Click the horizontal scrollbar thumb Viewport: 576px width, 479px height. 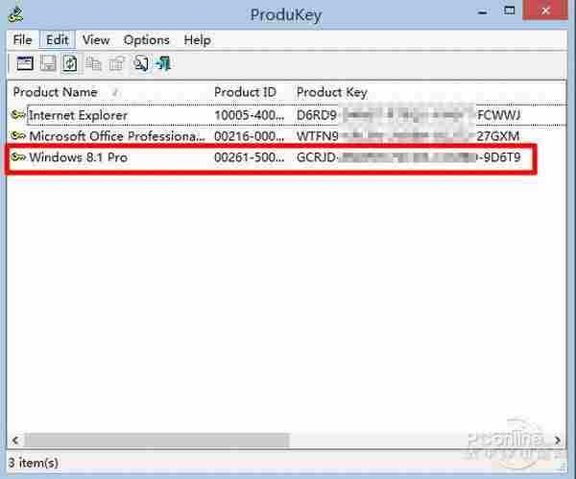pyautogui.click(x=156, y=440)
